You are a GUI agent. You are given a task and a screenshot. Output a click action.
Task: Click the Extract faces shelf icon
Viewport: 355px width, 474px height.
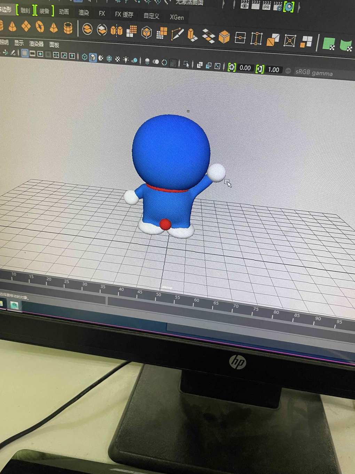[306, 41]
